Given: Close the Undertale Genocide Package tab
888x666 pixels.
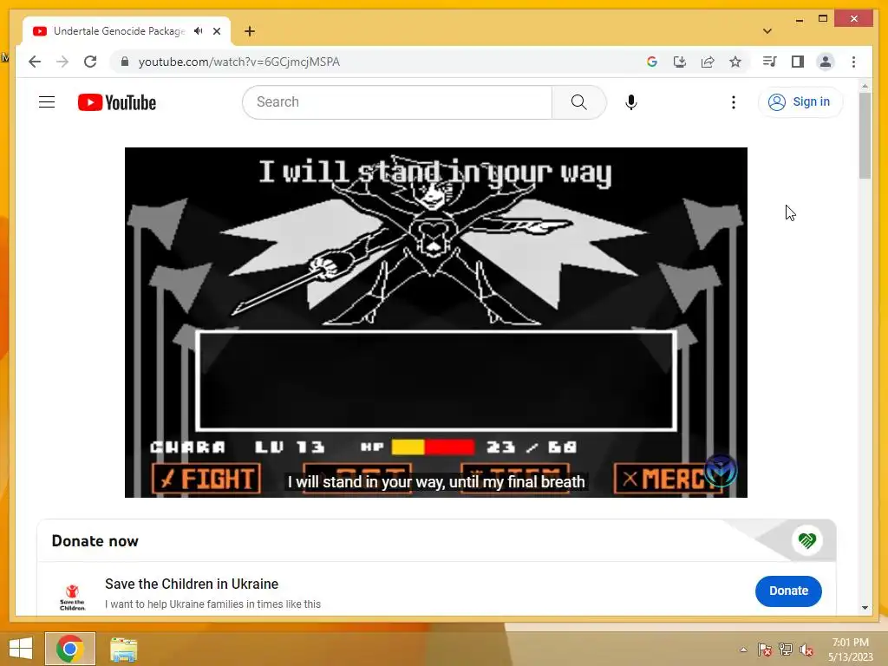Looking at the screenshot, I should (217, 31).
